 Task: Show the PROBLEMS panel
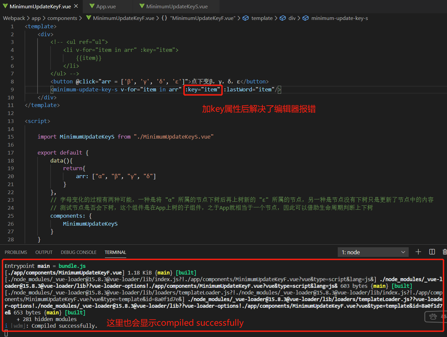16,252
